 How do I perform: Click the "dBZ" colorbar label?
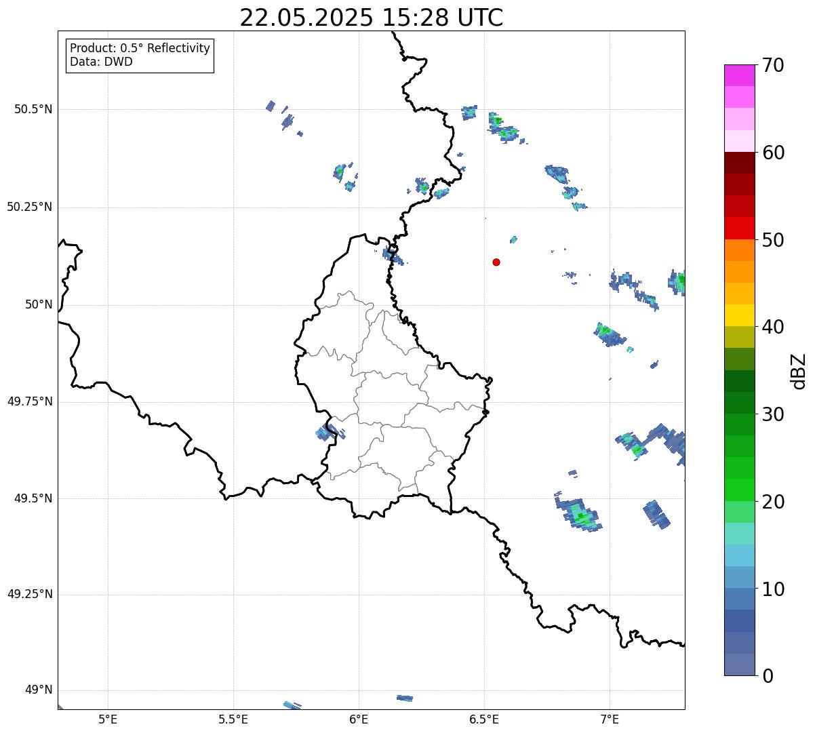coord(799,370)
